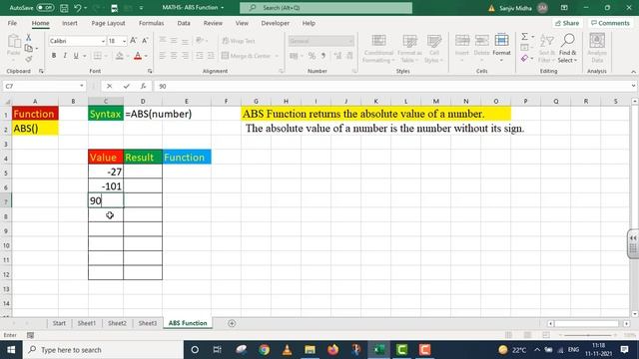Open the font size dropdown
639x359 pixels.
124,41
